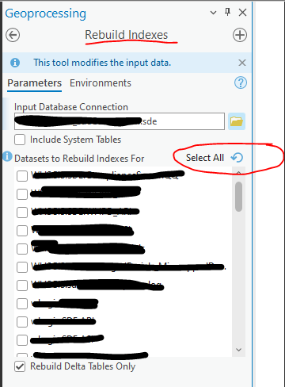Browse for a database connection file
This screenshot has height=387, width=285.
237,121
